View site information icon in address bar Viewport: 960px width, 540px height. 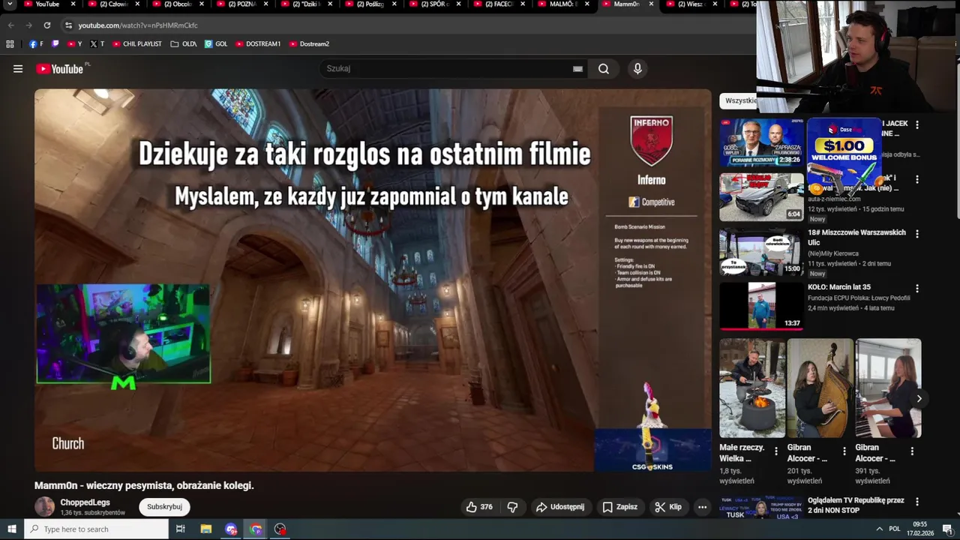(x=69, y=25)
